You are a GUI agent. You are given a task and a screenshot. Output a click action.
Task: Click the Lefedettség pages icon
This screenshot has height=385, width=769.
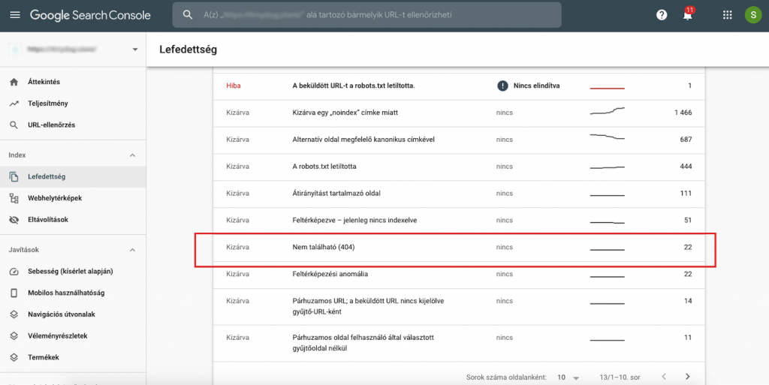[x=14, y=176]
